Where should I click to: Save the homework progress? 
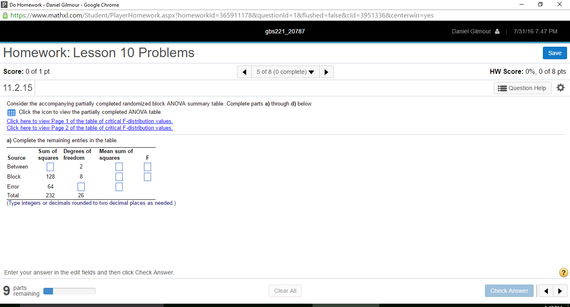555,53
